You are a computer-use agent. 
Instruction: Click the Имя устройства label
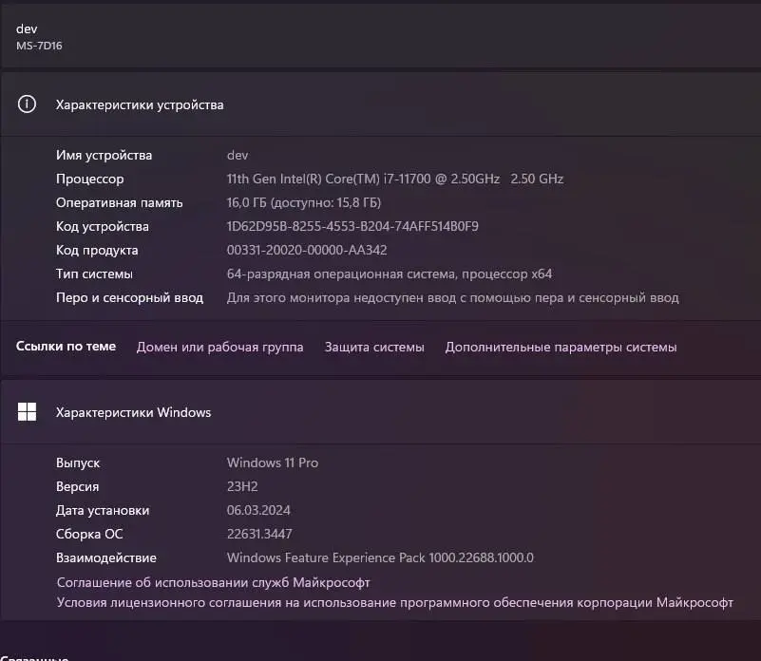[x=104, y=156]
